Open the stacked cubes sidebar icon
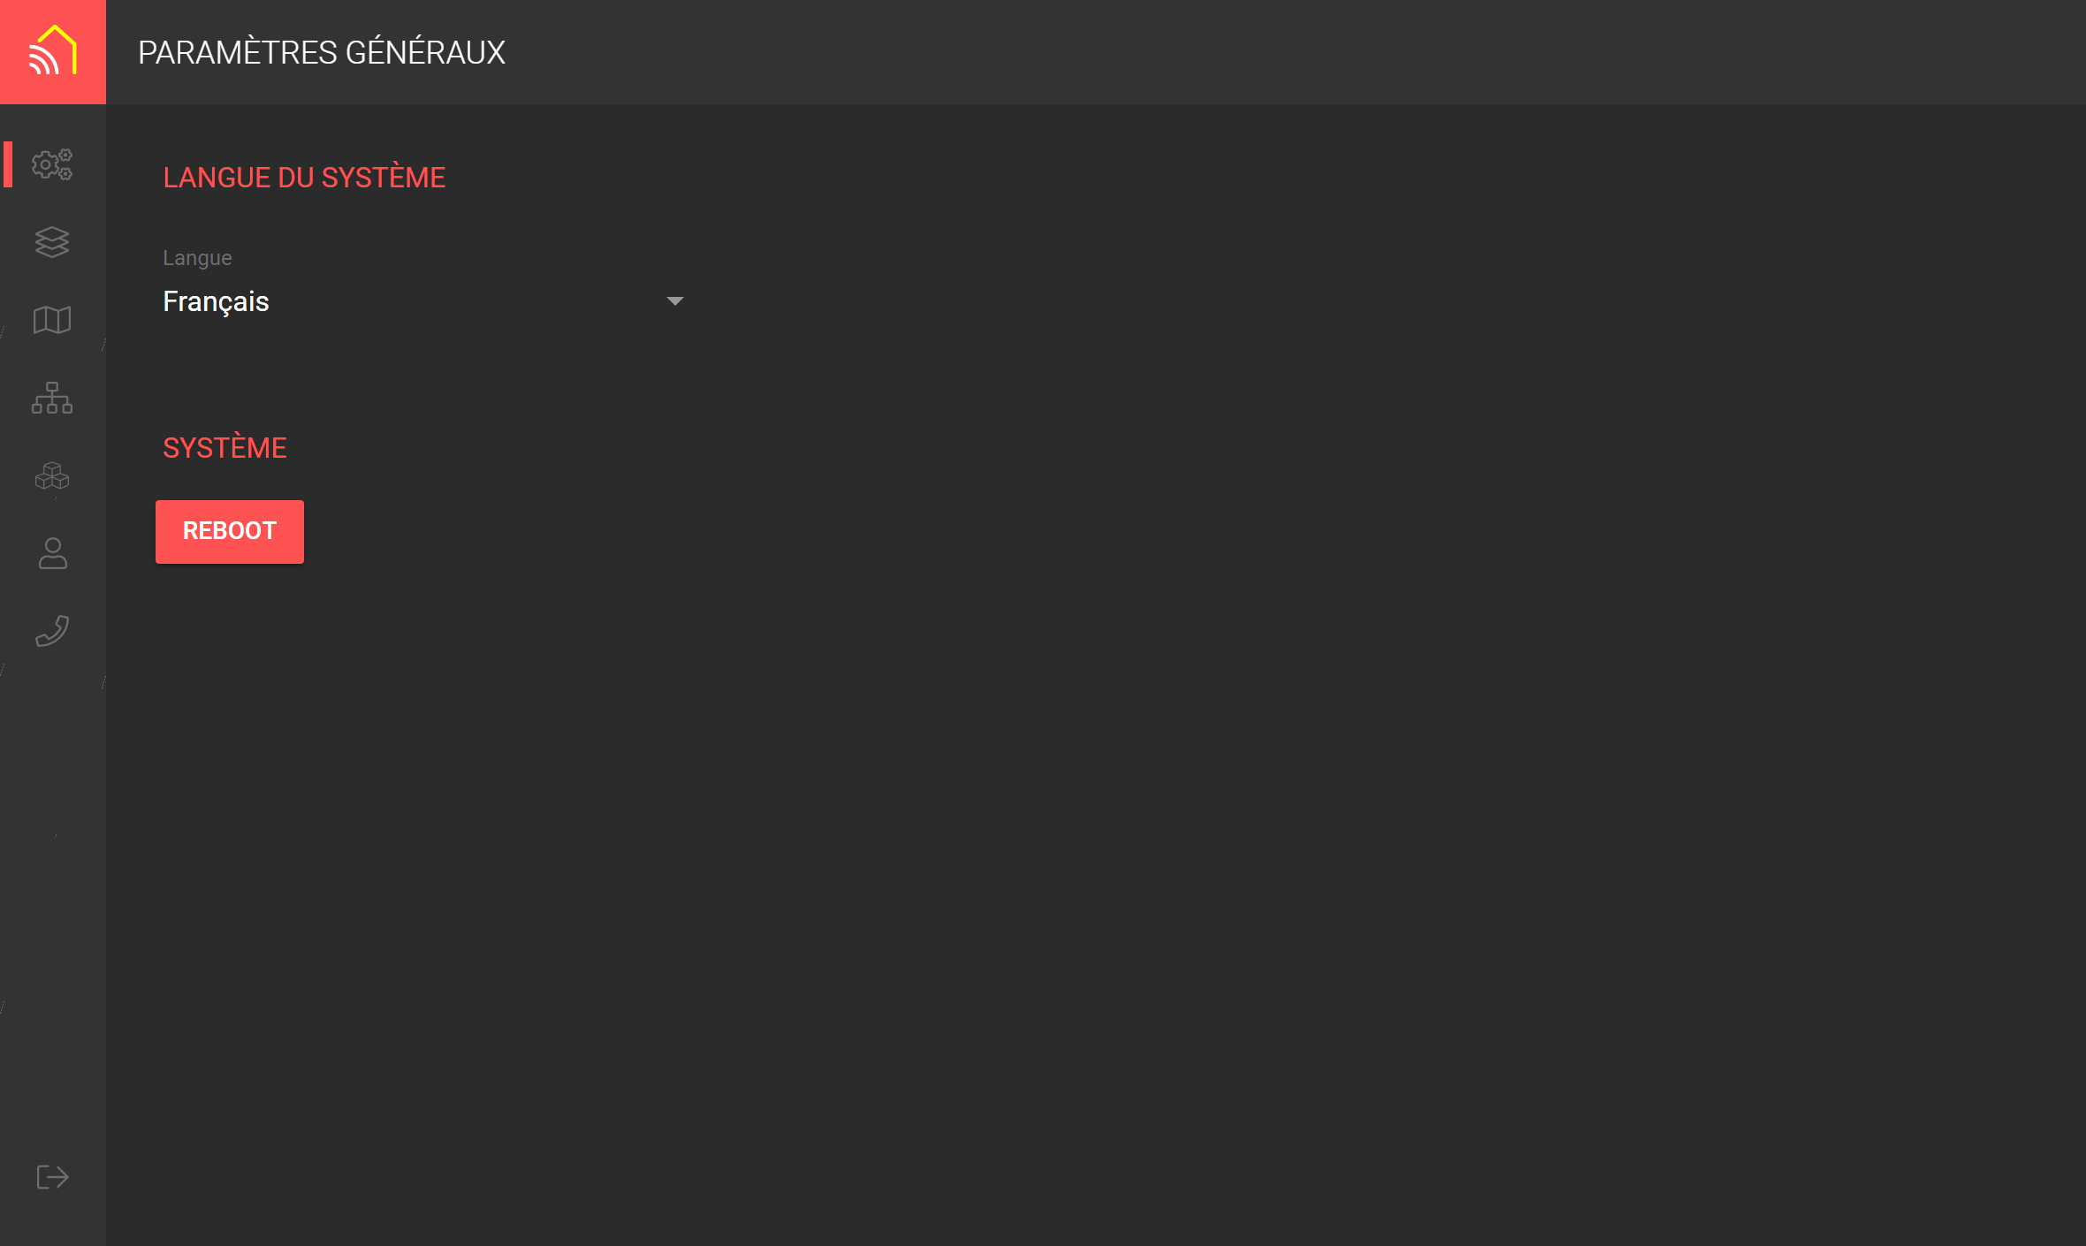 point(52,475)
